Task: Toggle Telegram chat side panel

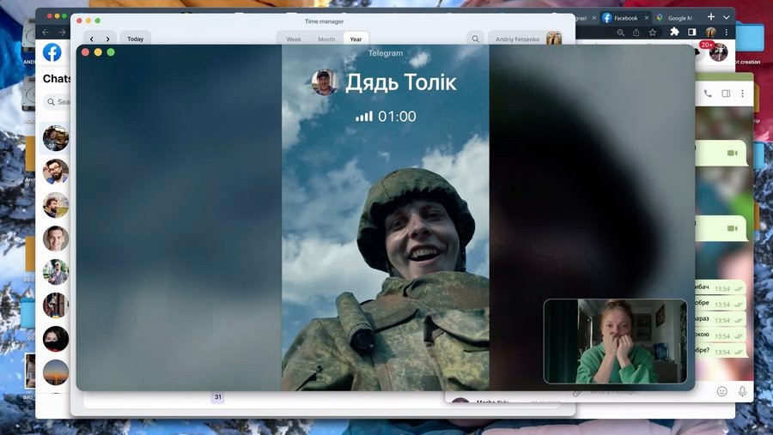Action: click(726, 94)
